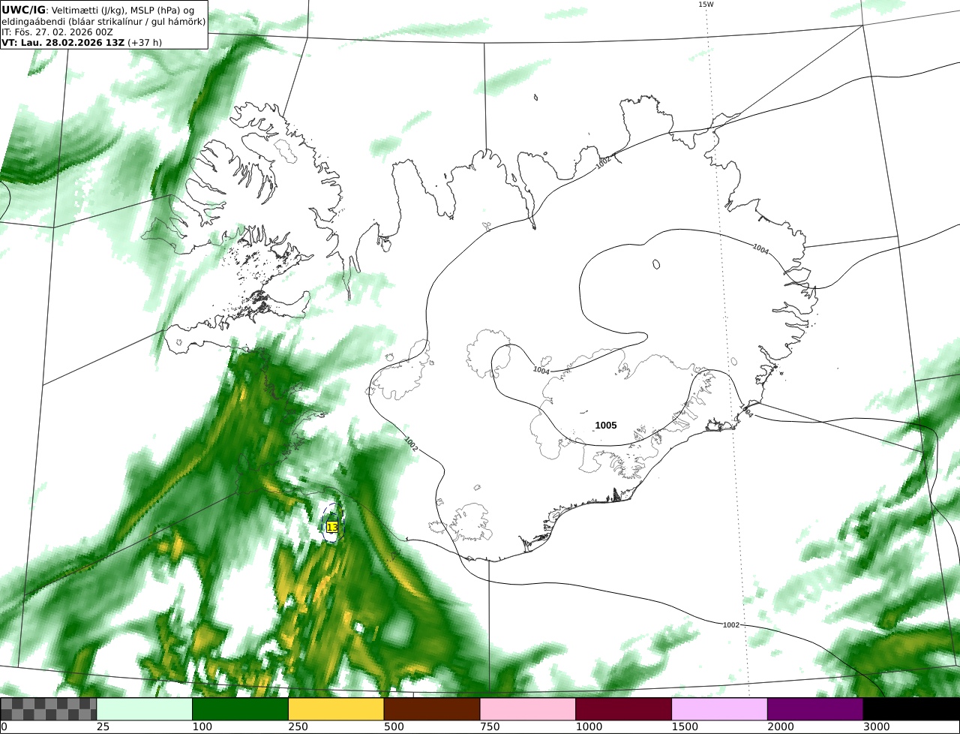Pick the dark green 100–250 legend swatch
The image size is (960, 734).
coord(241,709)
